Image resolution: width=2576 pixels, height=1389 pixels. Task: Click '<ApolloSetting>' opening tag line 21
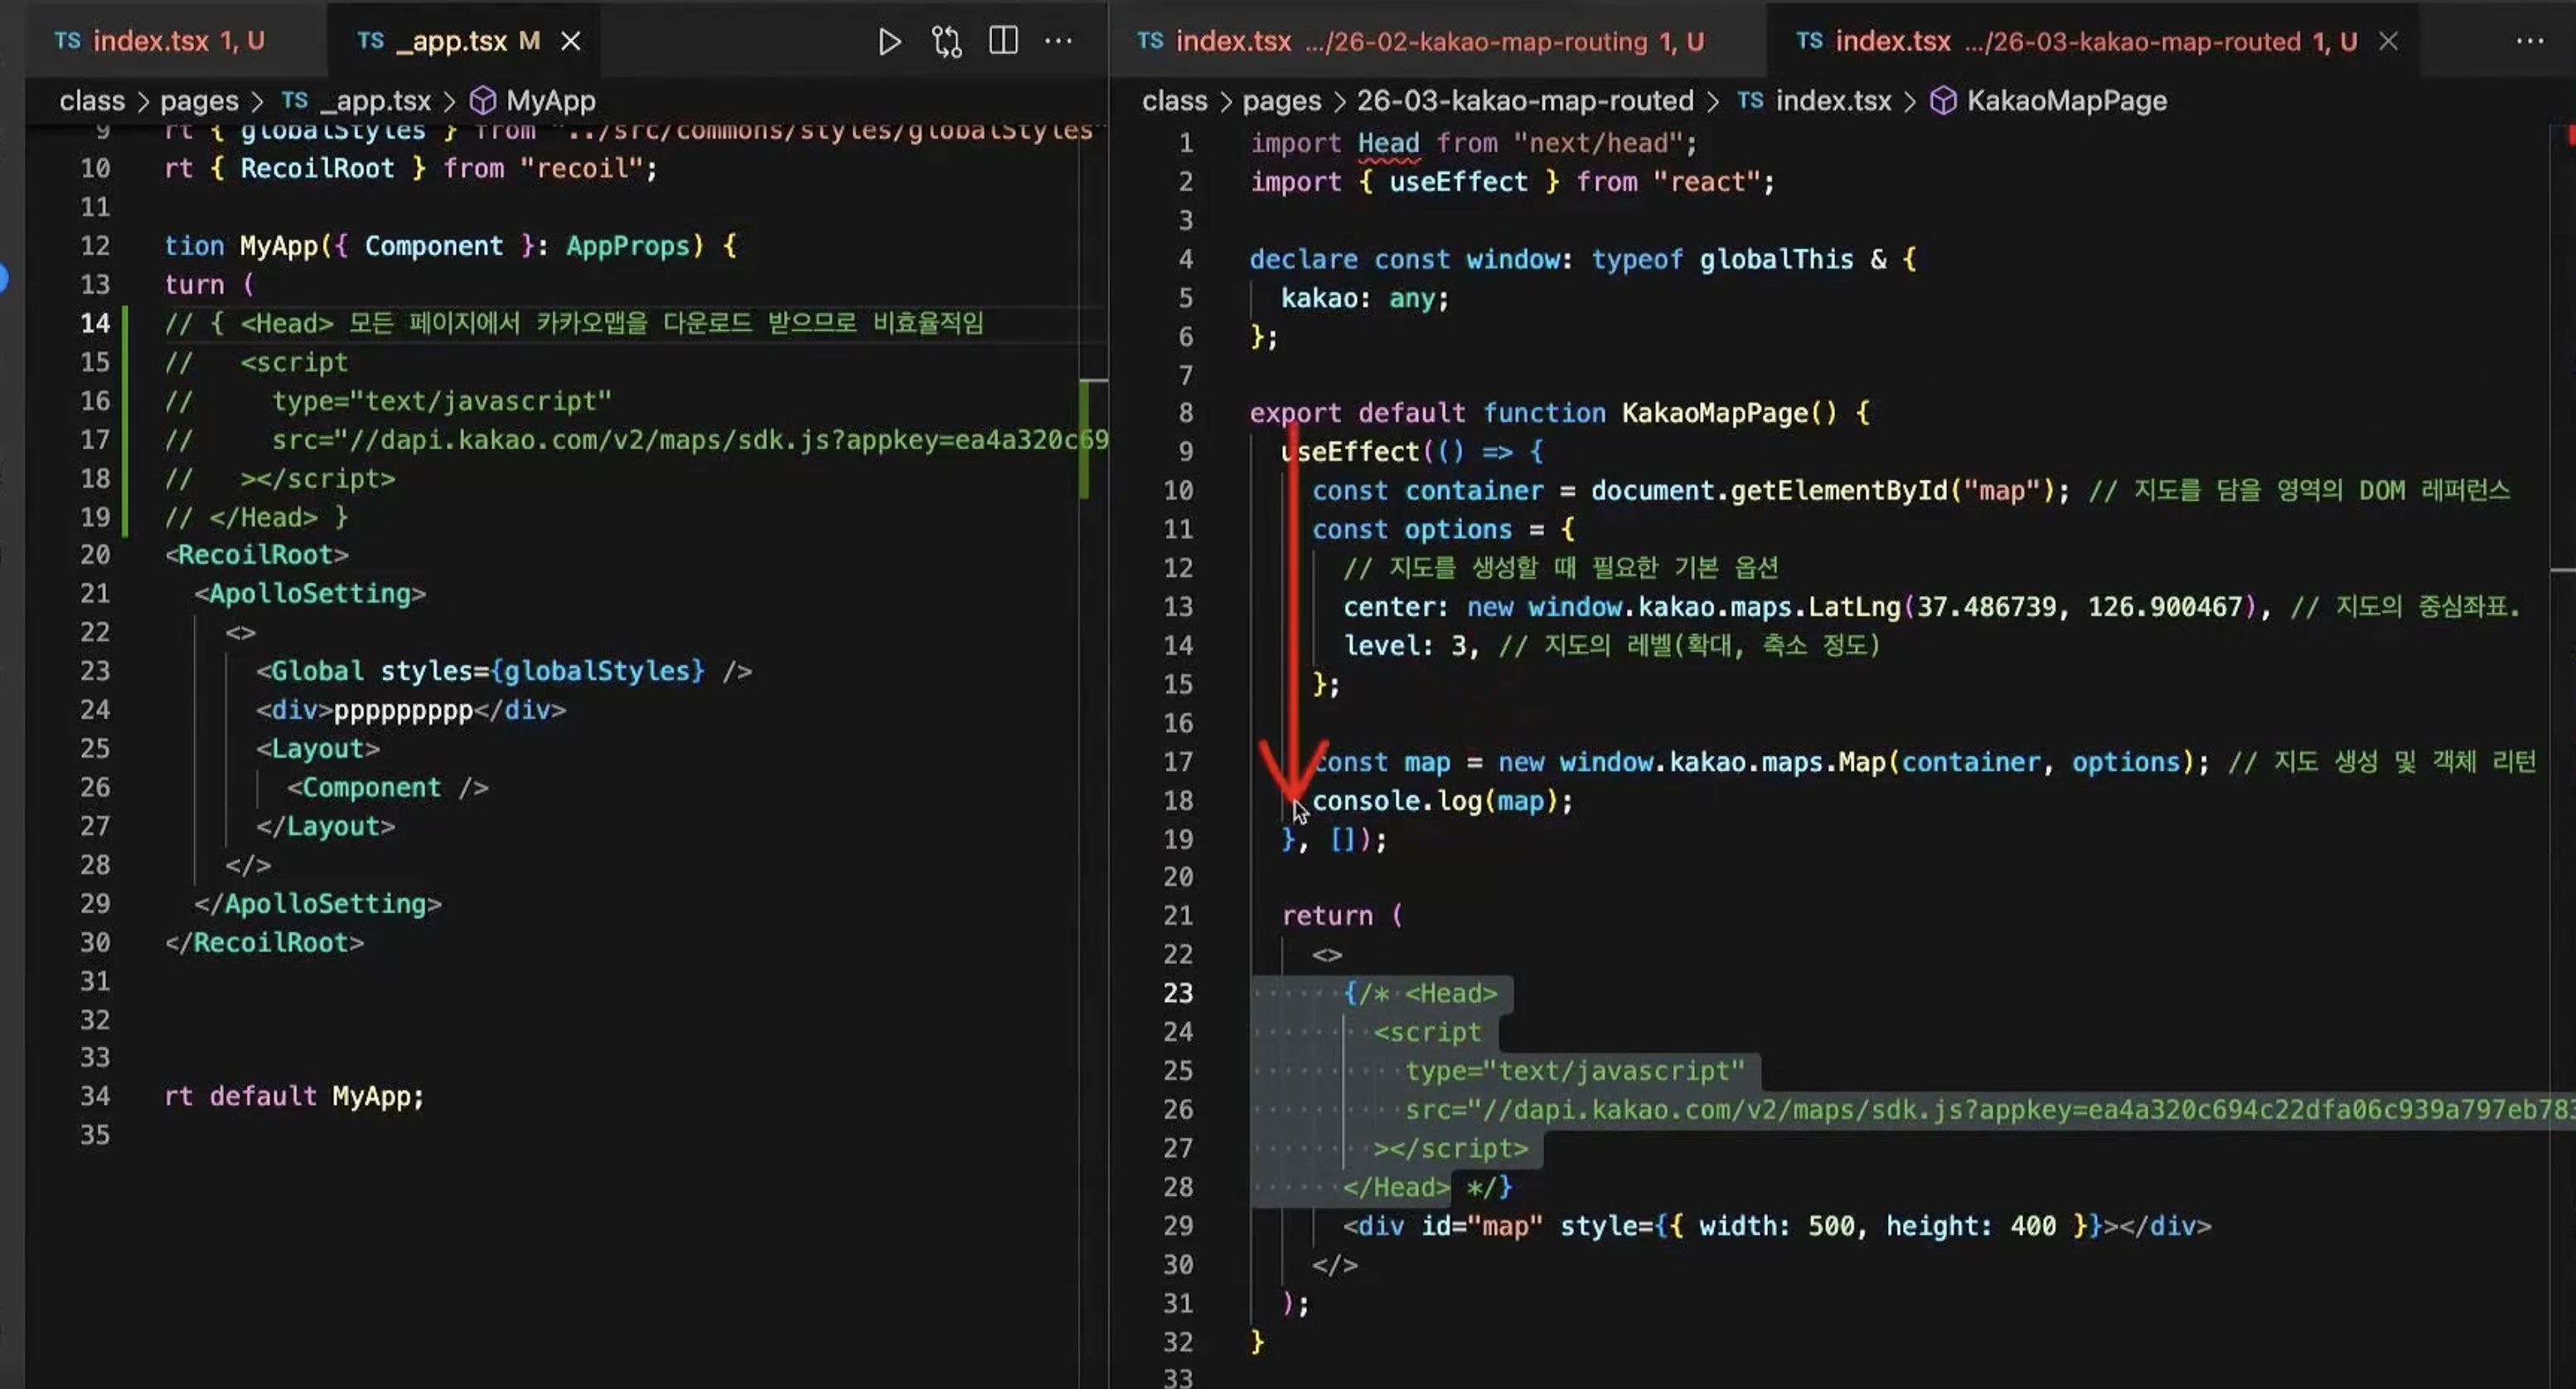[x=310, y=594]
